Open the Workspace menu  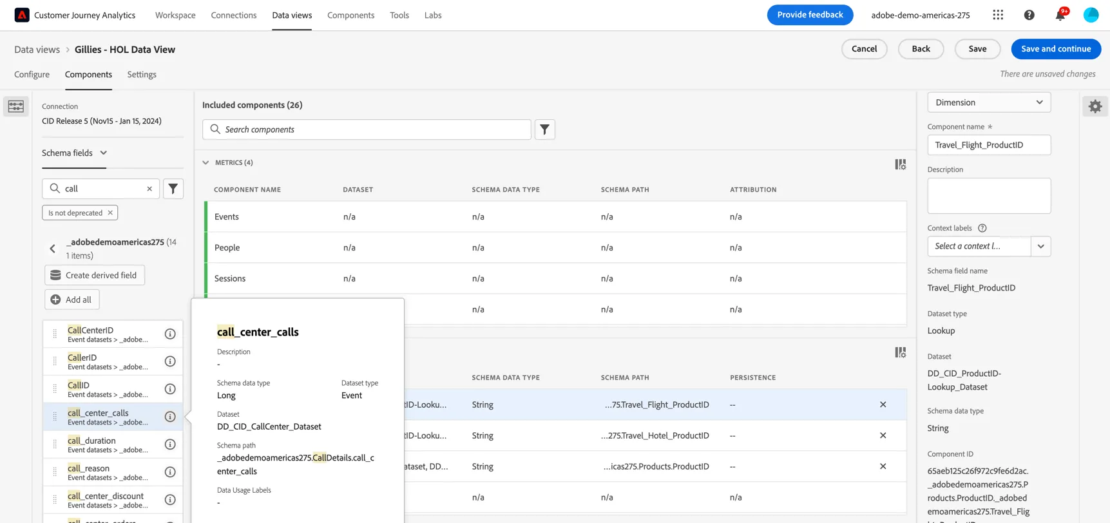tap(175, 15)
